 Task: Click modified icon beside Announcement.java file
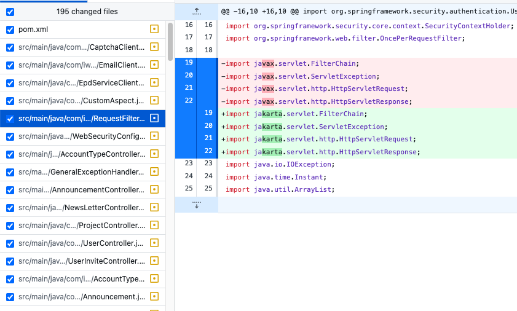click(x=154, y=296)
